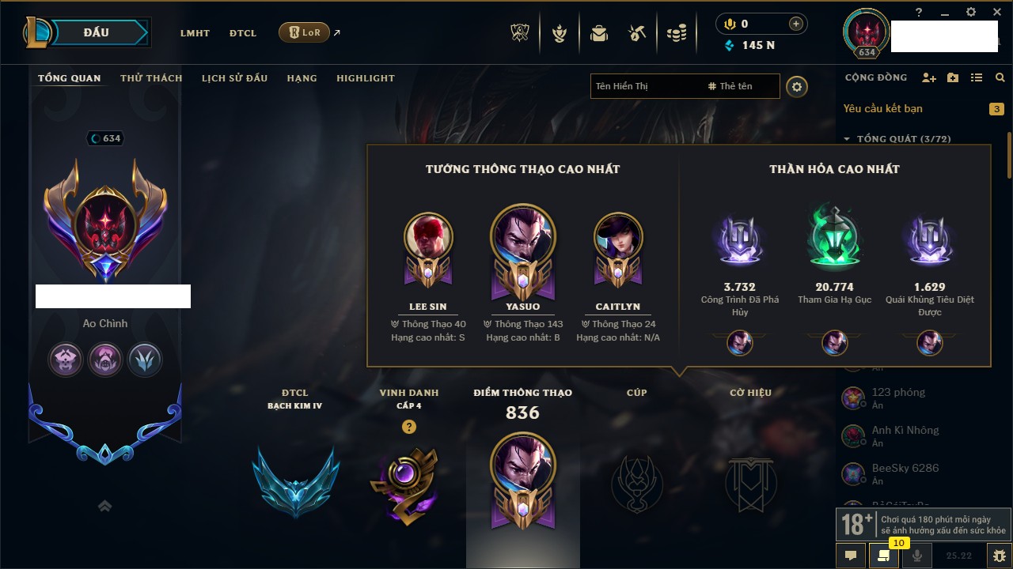The image size is (1013, 569).
Task: Open the Clash trophy icon in top bar
Action: tap(519, 33)
